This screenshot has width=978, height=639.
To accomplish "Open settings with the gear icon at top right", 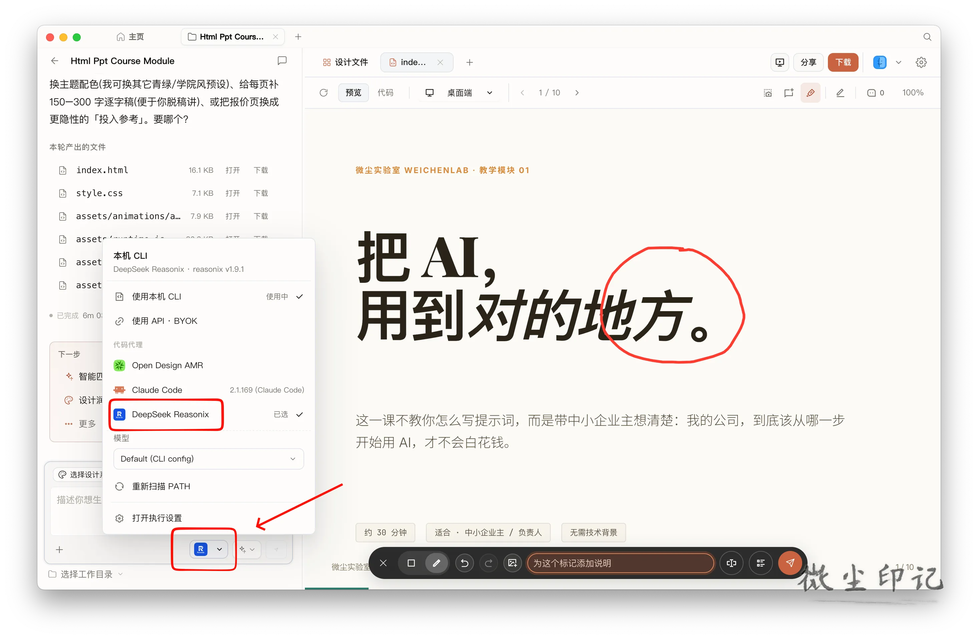I will point(921,62).
